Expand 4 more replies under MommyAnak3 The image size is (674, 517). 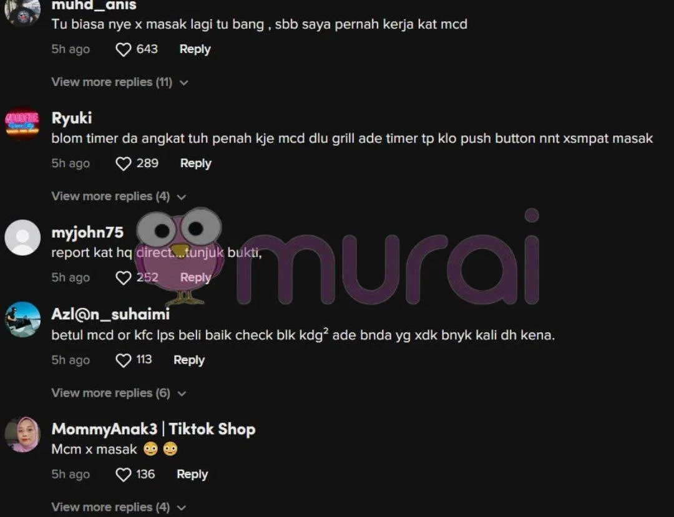point(119,507)
